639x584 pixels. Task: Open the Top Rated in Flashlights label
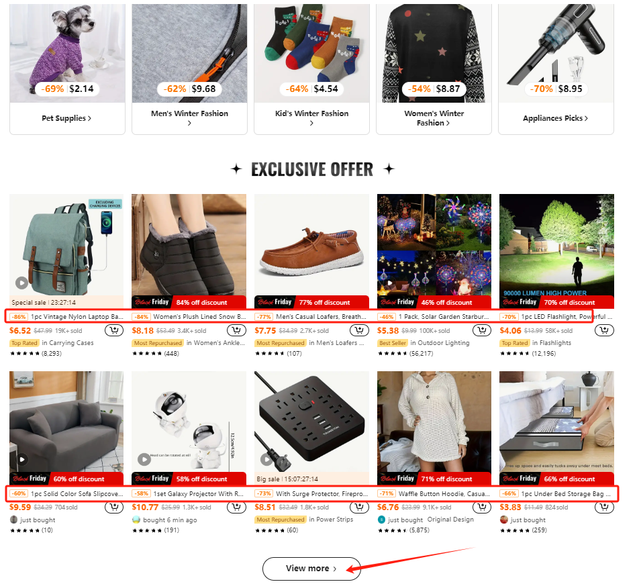(x=536, y=343)
